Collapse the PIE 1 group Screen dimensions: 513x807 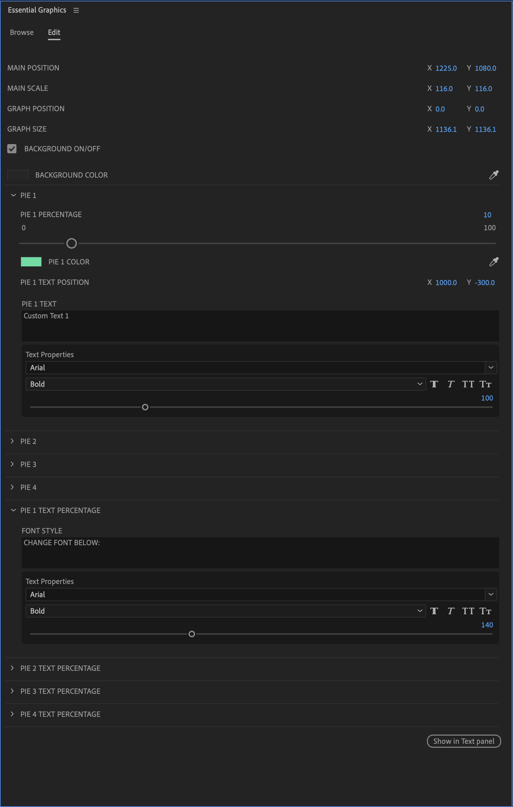13,195
